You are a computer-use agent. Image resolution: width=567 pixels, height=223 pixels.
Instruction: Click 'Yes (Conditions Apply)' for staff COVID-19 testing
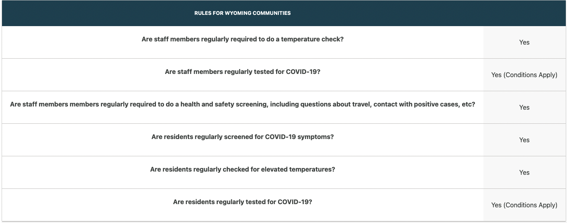click(524, 75)
